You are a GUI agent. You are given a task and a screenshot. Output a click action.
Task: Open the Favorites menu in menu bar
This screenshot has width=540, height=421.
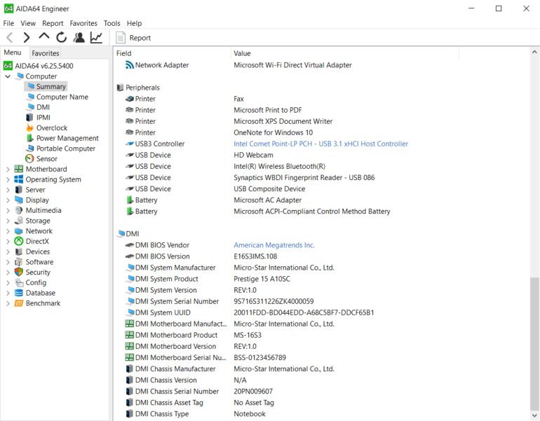coord(83,23)
